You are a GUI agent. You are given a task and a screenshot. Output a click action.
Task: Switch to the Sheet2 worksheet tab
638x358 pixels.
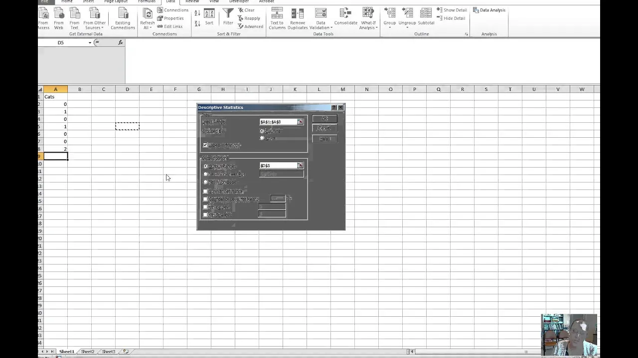pyautogui.click(x=88, y=352)
